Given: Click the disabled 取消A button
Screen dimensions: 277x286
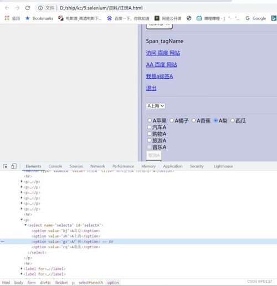Looking at the screenshot, I should pyautogui.click(x=154, y=155).
